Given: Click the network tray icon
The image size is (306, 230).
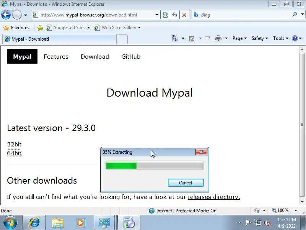Looking at the screenshot, I should point(258,223).
